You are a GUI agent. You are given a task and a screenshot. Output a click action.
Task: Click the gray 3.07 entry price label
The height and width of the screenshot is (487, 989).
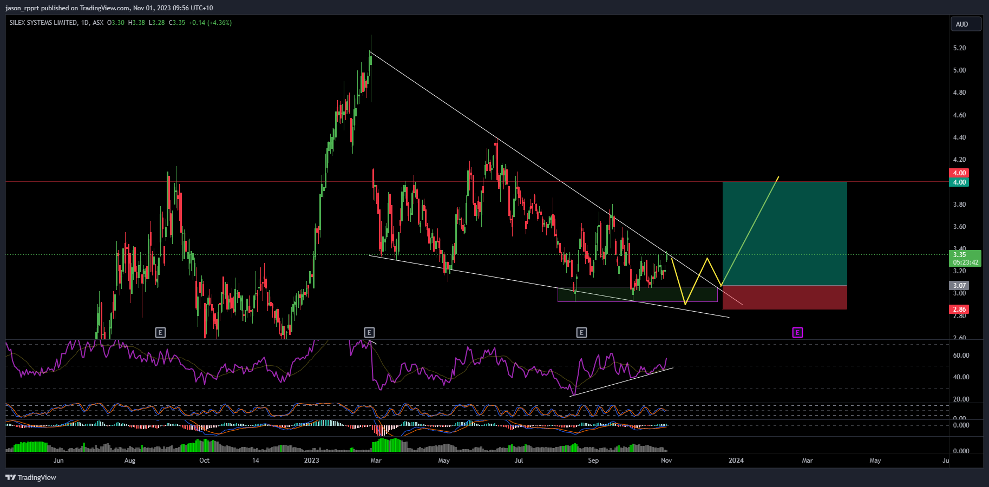(959, 285)
